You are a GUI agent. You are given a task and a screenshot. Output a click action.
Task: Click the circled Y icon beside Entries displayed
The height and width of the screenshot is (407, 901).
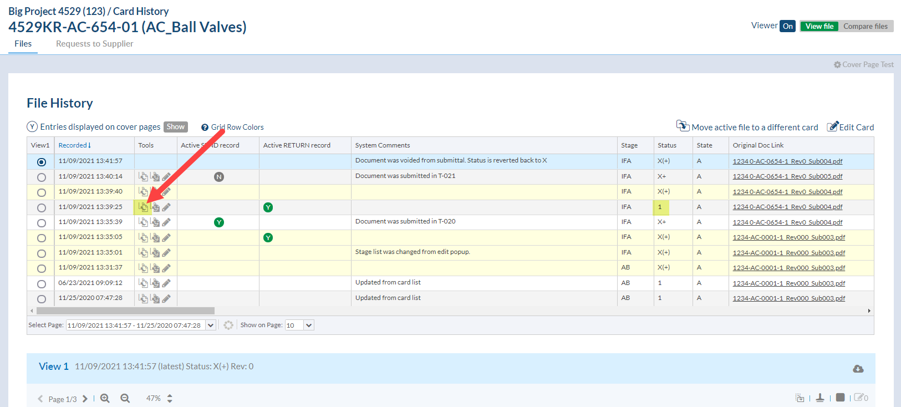coord(32,127)
